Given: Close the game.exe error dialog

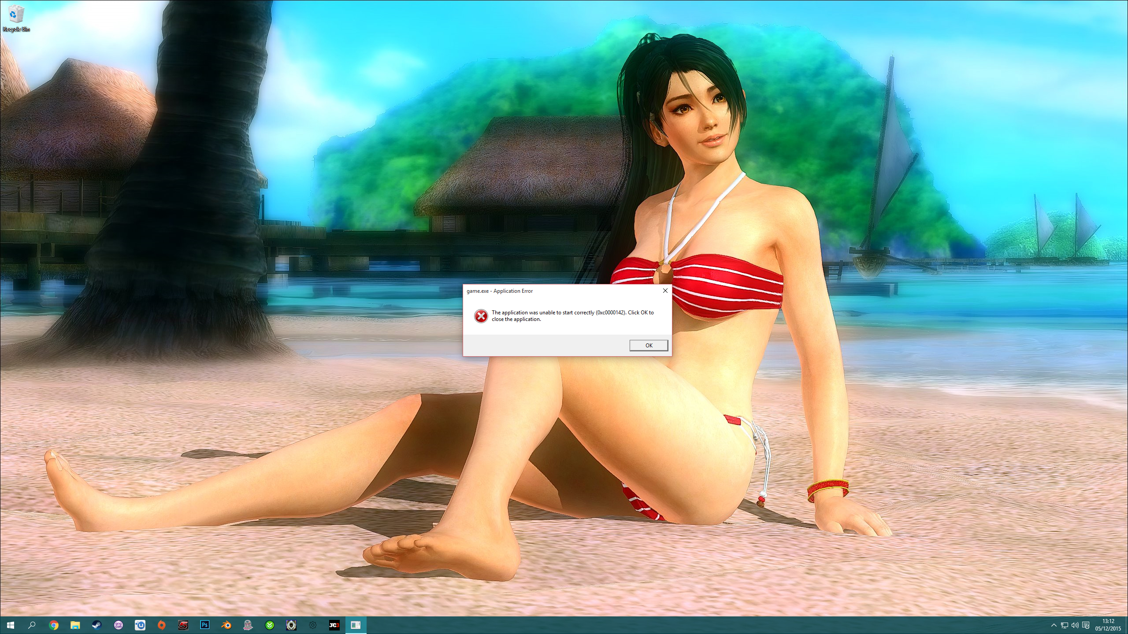Looking at the screenshot, I should [x=665, y=291].
